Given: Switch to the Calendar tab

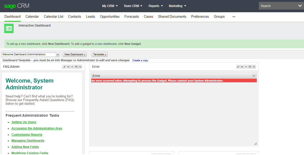Looking at the screenshot, I should (32, 17).
